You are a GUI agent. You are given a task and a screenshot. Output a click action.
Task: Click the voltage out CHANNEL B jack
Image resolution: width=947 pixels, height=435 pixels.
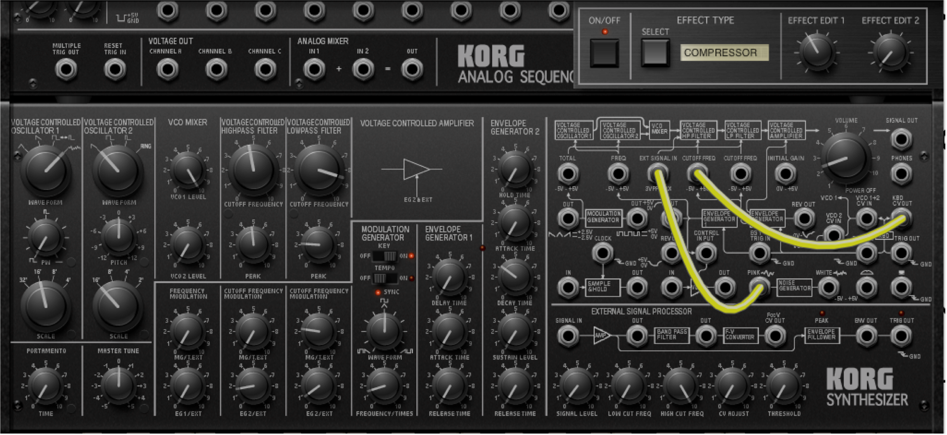(x=216, y=70)
